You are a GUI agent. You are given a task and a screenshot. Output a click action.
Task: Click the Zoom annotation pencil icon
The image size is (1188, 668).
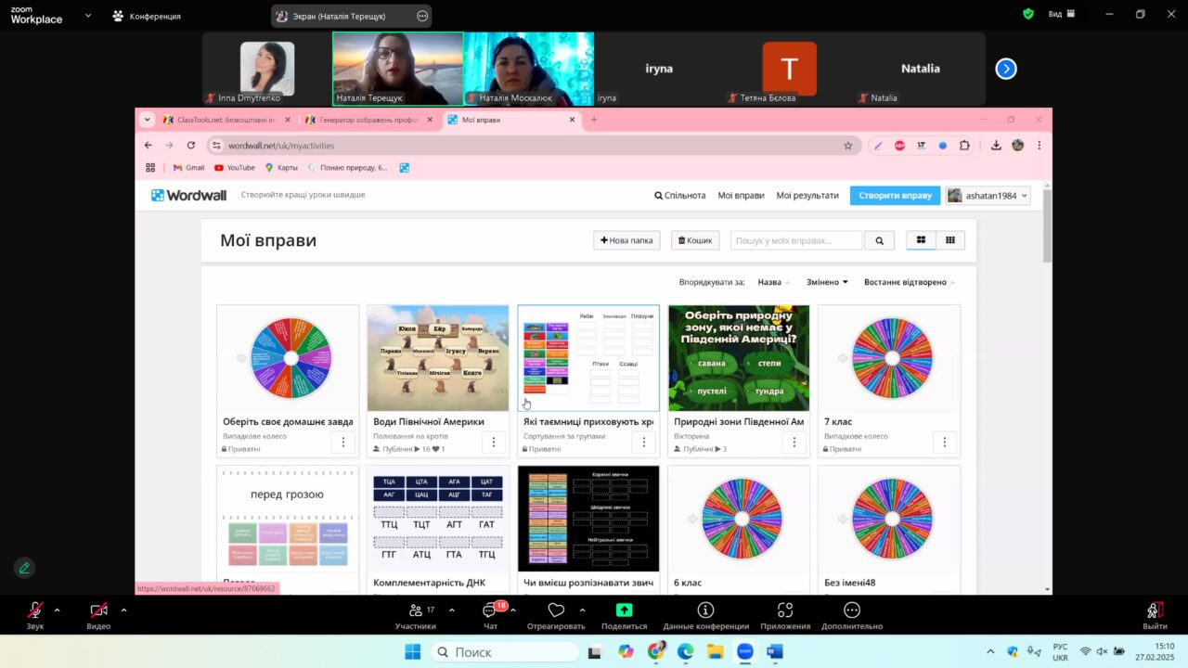pyautogui.click(x=24, y=568)
